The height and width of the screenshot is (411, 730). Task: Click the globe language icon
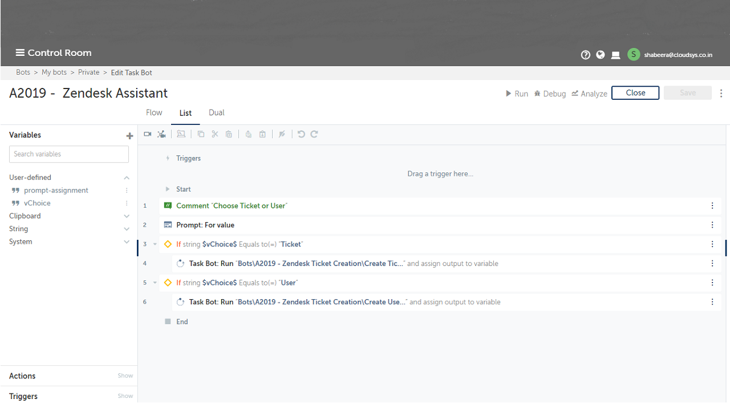601,55
